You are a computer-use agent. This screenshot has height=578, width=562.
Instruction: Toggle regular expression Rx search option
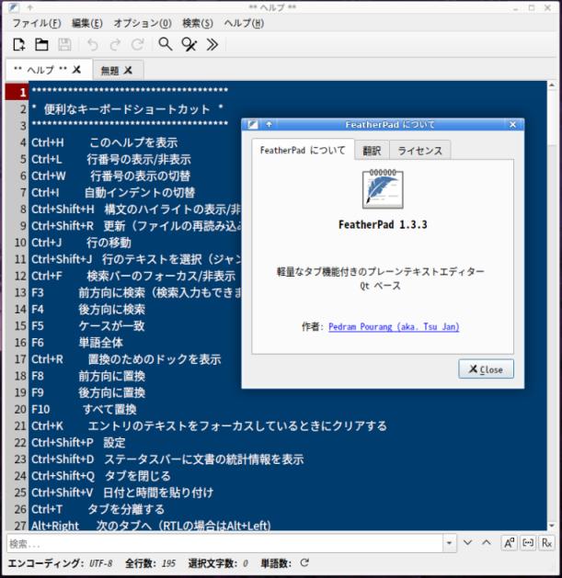coord(546,543)
